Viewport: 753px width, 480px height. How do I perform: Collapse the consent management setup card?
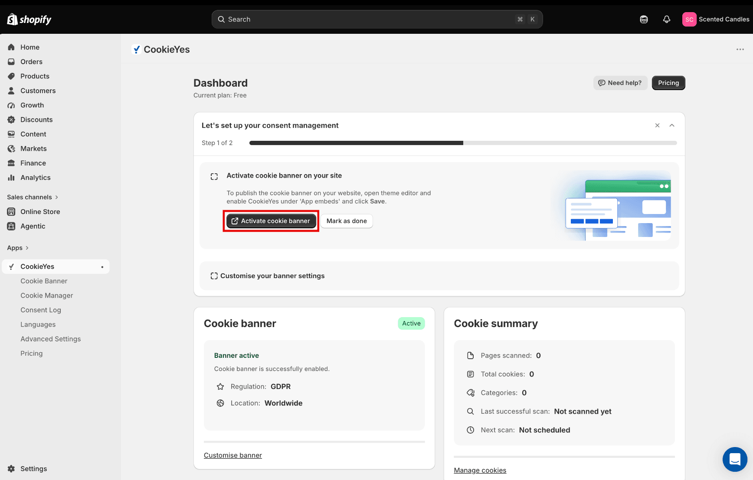pyautogui.click(x=672, y=125)
